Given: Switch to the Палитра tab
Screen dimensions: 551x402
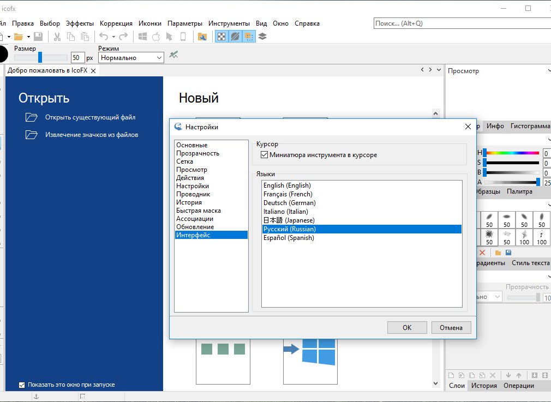Looking at the screenshot, I should click(519, 191).
